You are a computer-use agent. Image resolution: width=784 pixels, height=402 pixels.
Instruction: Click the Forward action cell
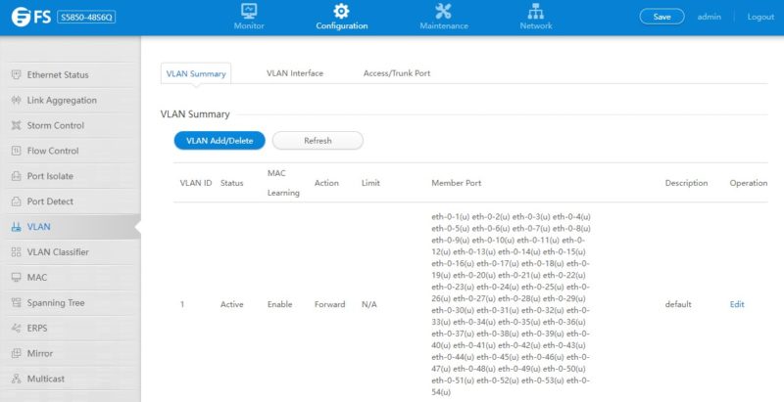pyautogui.click(x=330, y=304)
